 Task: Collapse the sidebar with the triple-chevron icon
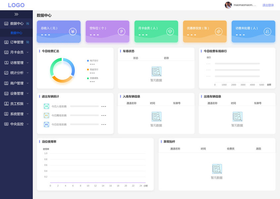[x=16, y=14]
